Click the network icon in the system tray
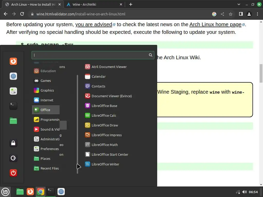Viewport: 263px width, 197px height. pos(238,192)
